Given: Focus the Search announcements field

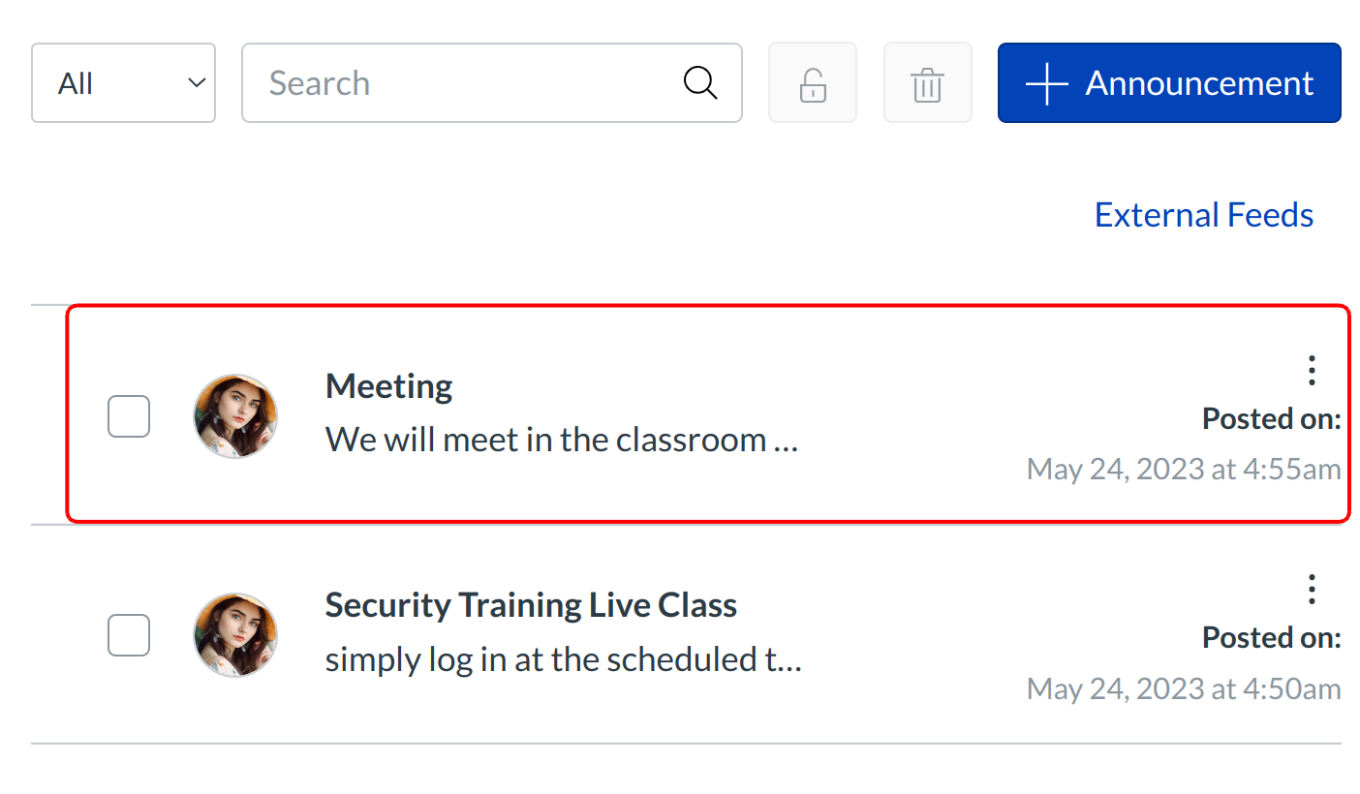Looking at the screenshot, I should point(465,83).
